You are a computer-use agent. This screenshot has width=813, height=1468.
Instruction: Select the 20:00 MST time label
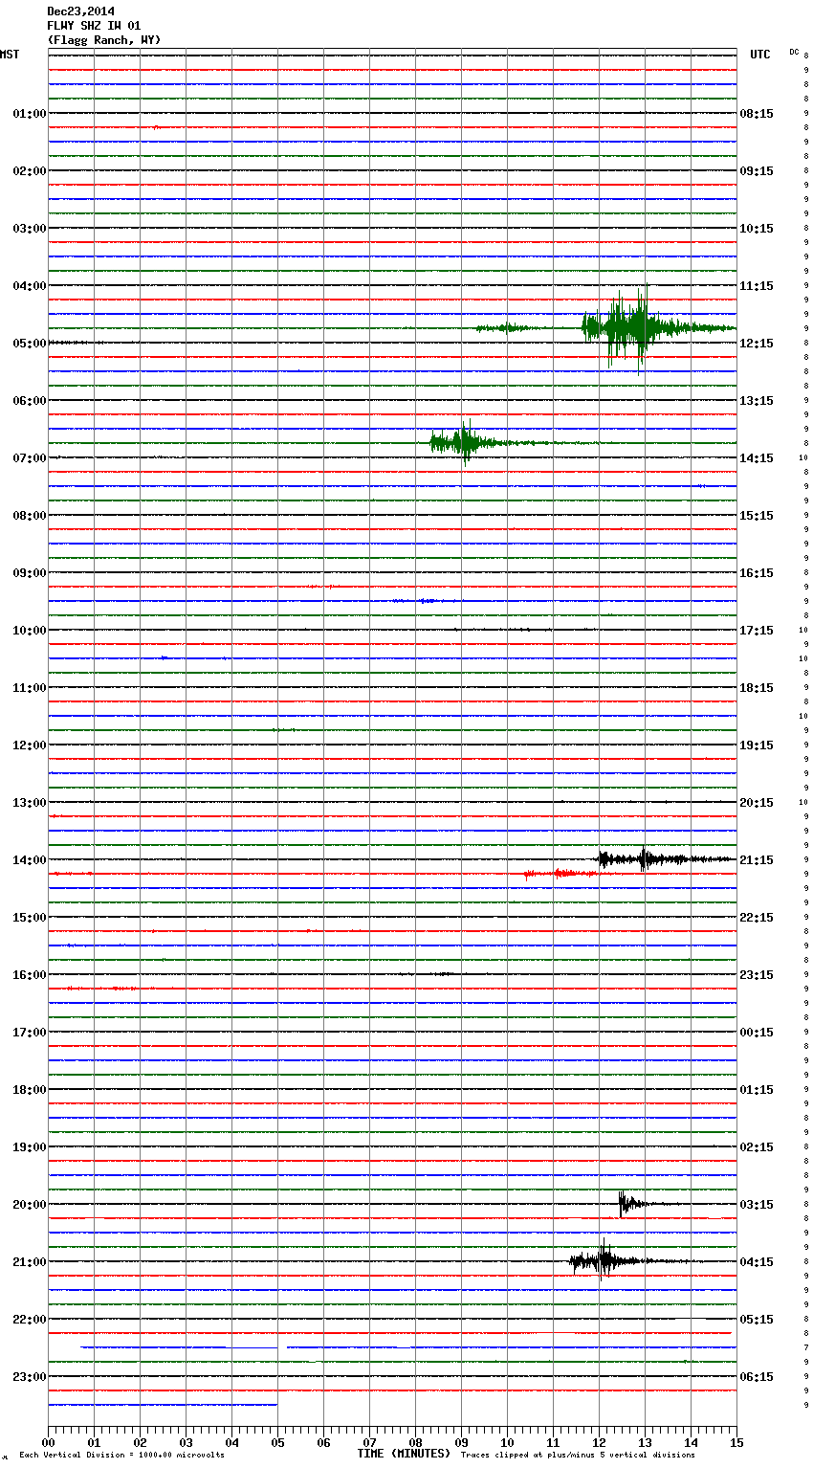(29, 1205)
